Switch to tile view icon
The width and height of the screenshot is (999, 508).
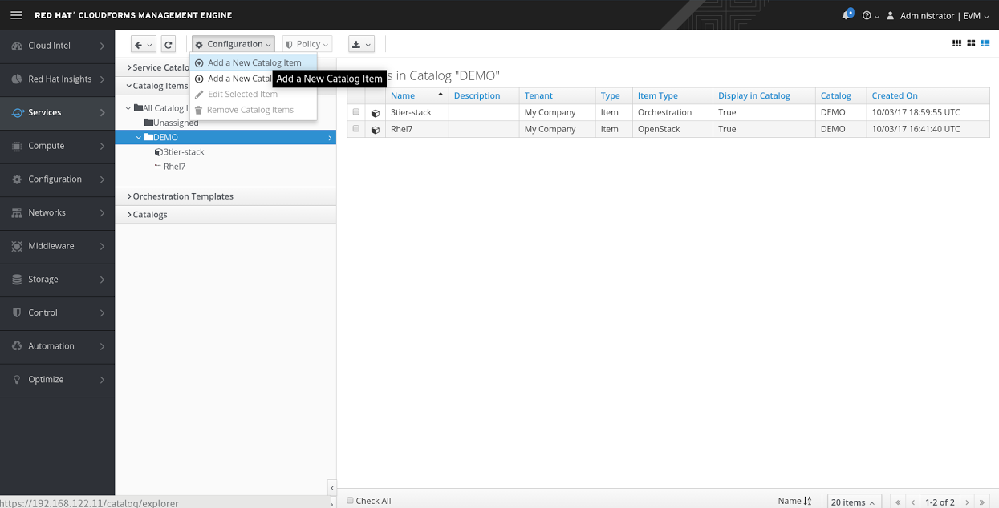971,43
